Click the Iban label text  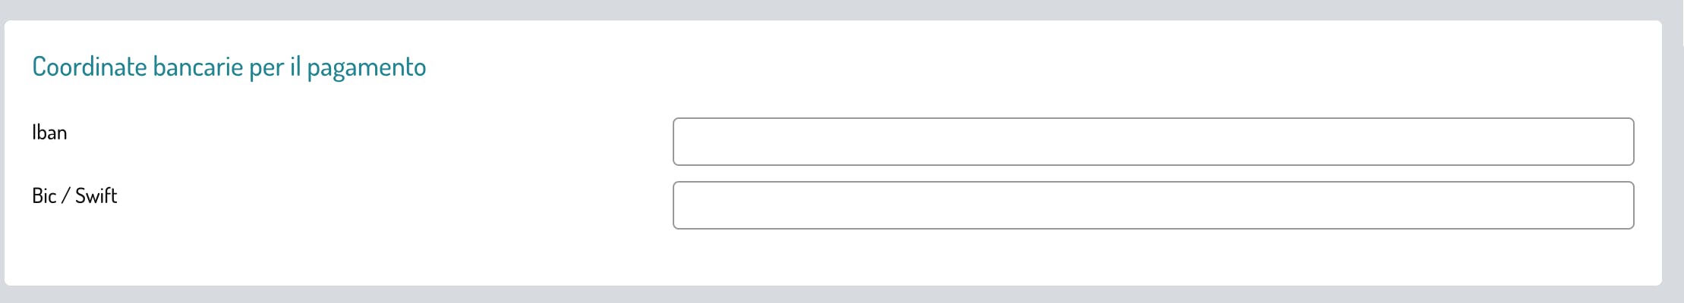(49, 133)
